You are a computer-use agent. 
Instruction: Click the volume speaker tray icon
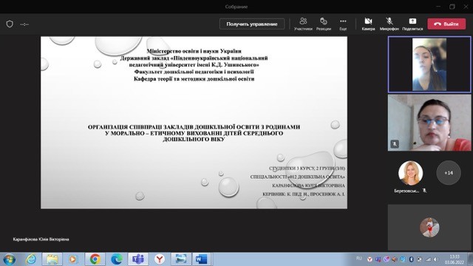click(x=437, y=259)
